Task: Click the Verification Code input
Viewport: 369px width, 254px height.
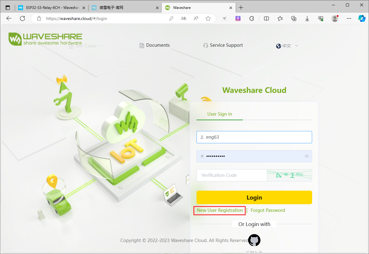Action: [232, 175]
